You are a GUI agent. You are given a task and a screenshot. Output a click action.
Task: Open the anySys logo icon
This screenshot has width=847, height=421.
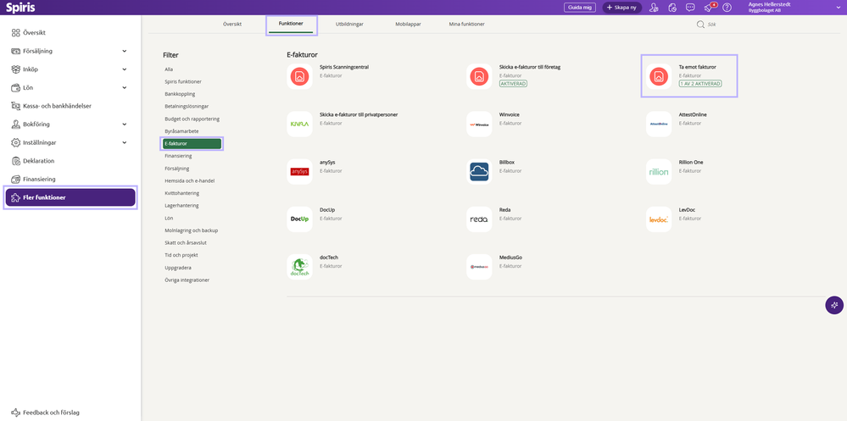[299, 172]
